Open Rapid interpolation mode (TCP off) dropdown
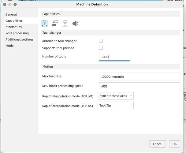This screenshot has width=186, height=153. tap(116, 96)
